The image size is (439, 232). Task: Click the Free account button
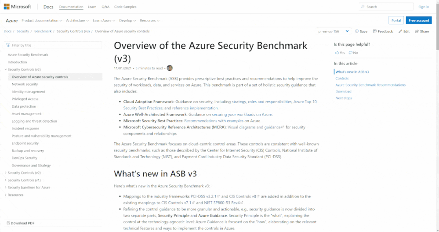point(418,20)
